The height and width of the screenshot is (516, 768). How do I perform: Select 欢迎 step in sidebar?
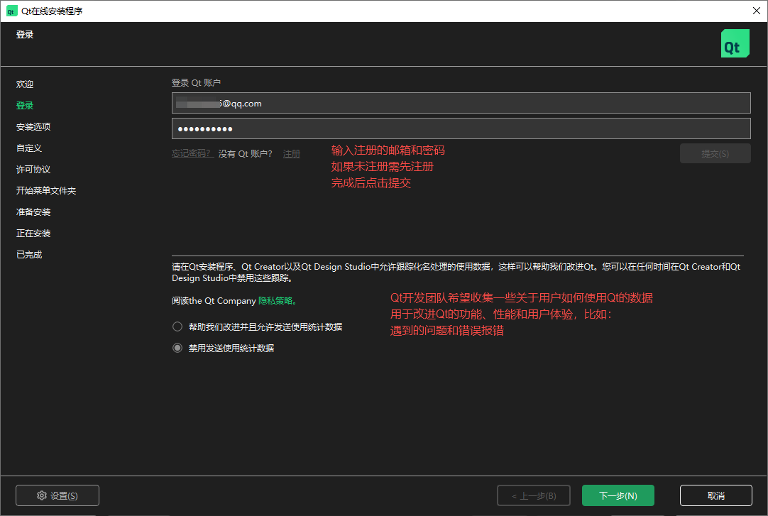pyautogui.click(x=25, y=84)
